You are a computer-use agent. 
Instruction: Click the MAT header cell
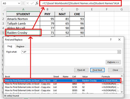point(62,14)
